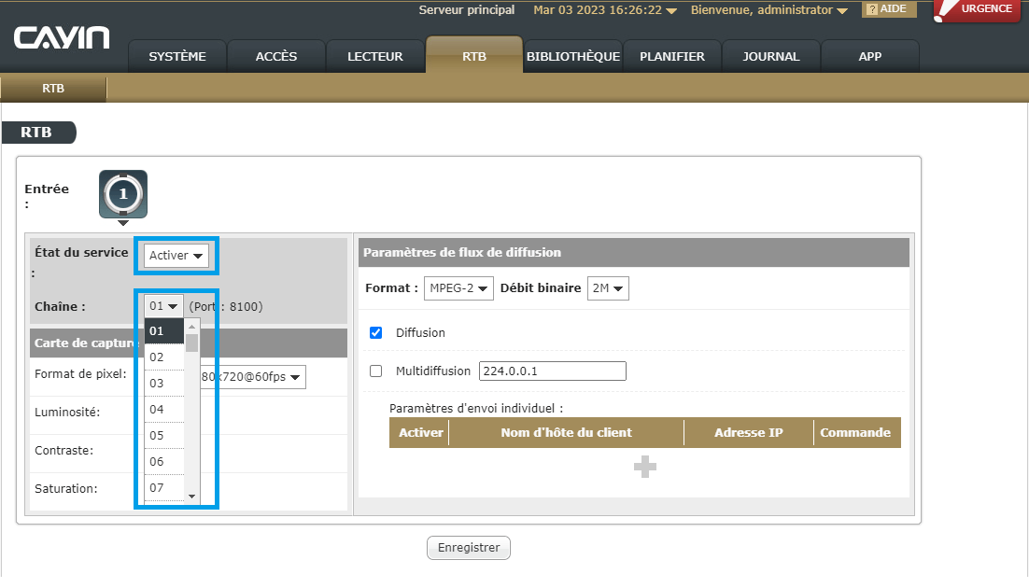Open the État du service dropdown
The height and width of the screenshot is (588, 1029).
coord(176,256)
